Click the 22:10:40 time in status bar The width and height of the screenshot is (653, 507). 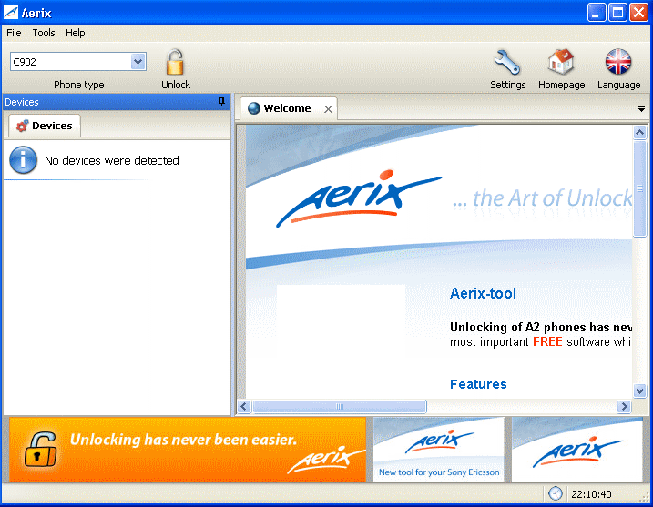tap(591, 494)
